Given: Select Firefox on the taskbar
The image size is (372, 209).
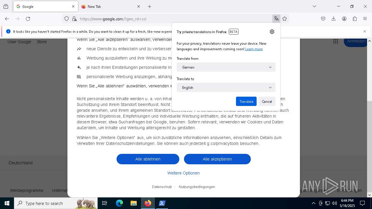Looking at the screenshot, I should click(148, 203).
